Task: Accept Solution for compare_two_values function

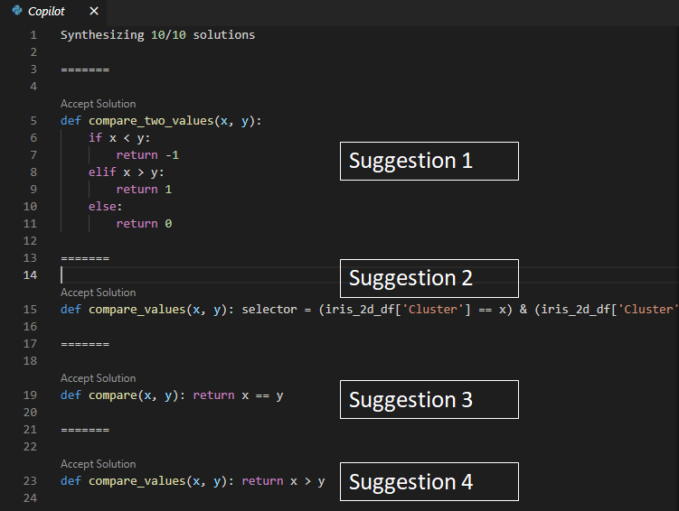Action: tap(98, 104)
